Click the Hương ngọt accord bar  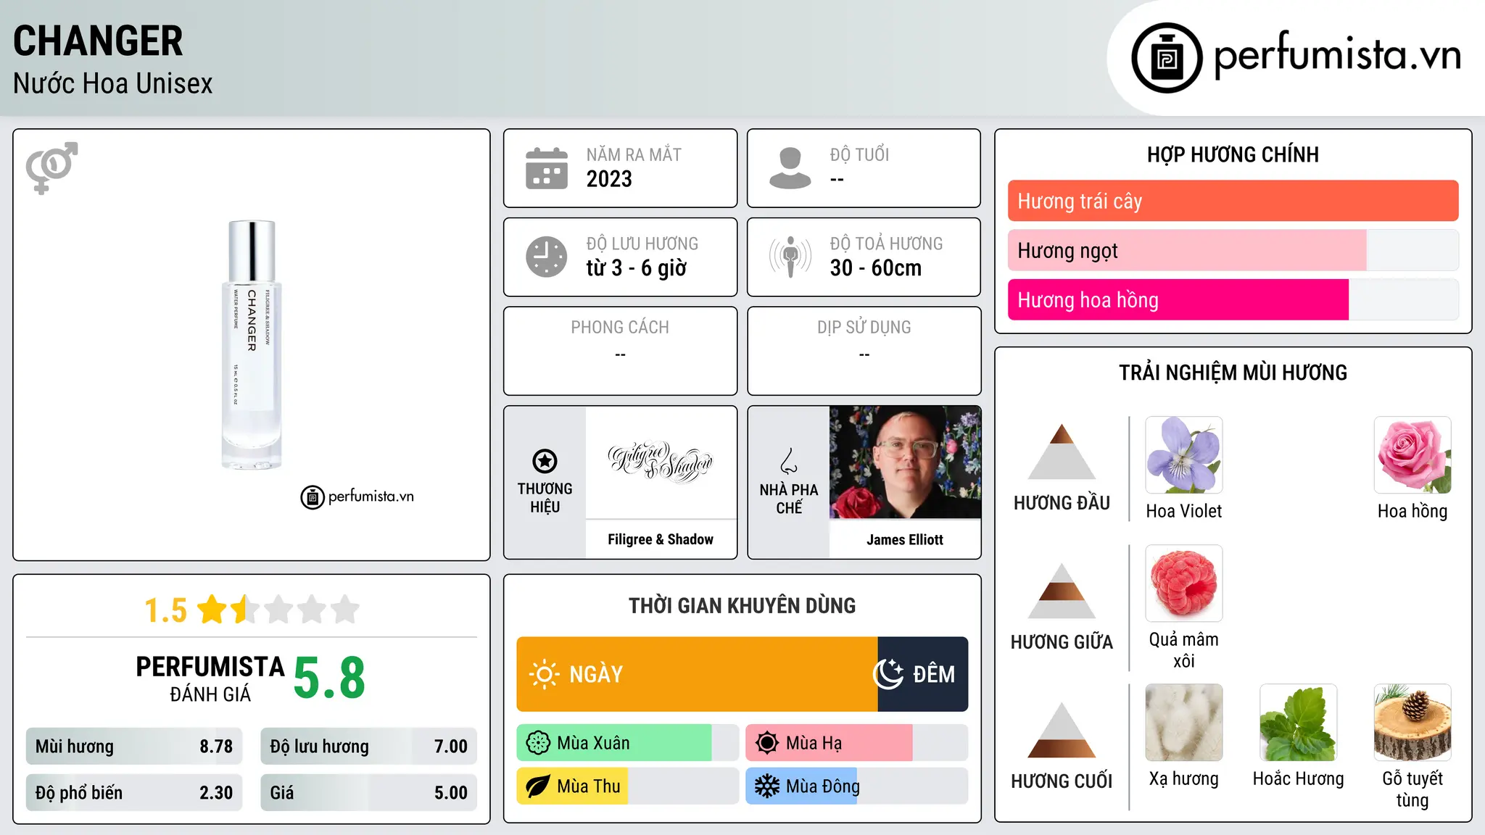(x=1233, y=250)
